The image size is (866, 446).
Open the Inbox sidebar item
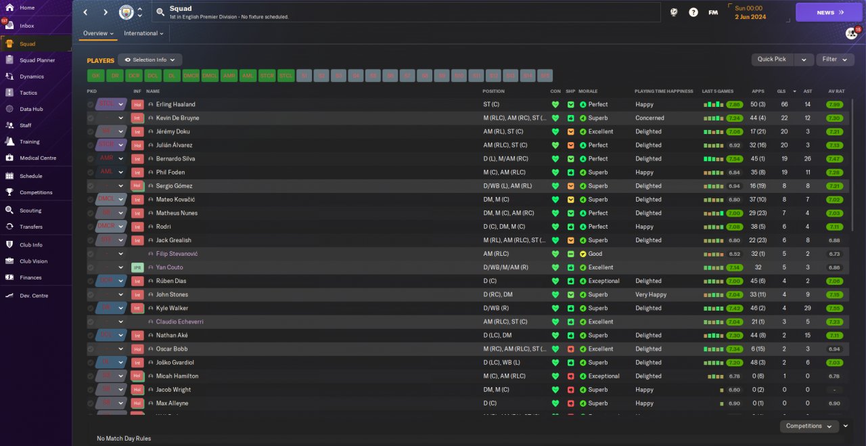coord(27,26)
